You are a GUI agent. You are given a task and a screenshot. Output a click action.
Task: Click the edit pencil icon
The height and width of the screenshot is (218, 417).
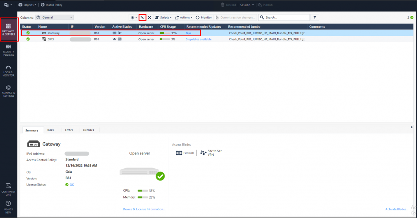(x=142, y=17)
